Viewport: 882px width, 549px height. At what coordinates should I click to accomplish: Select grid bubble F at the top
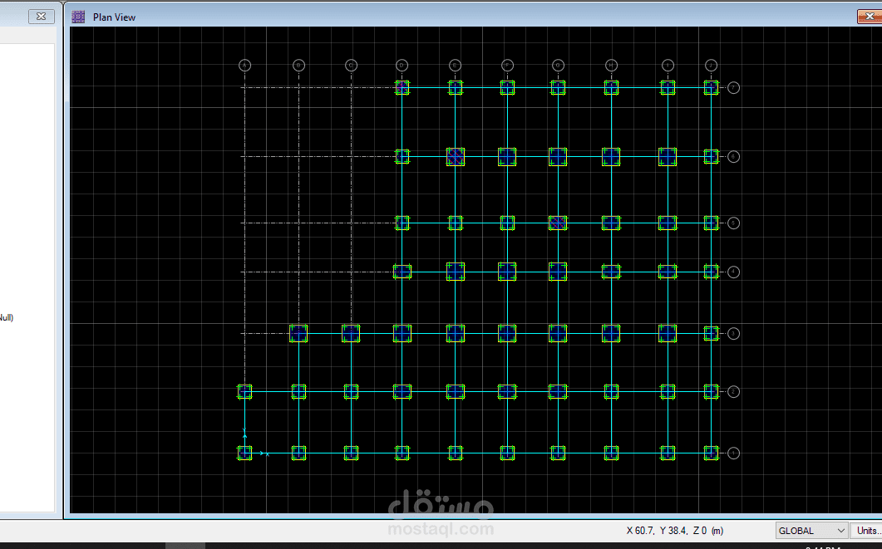point(507,66)
